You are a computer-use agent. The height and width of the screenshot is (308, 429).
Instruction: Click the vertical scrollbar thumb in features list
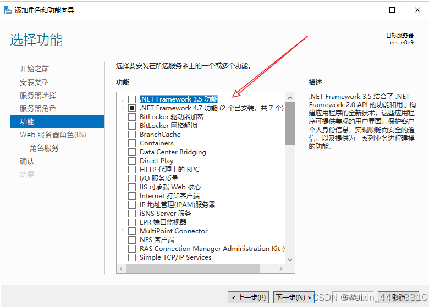click(x=290, y=124)
